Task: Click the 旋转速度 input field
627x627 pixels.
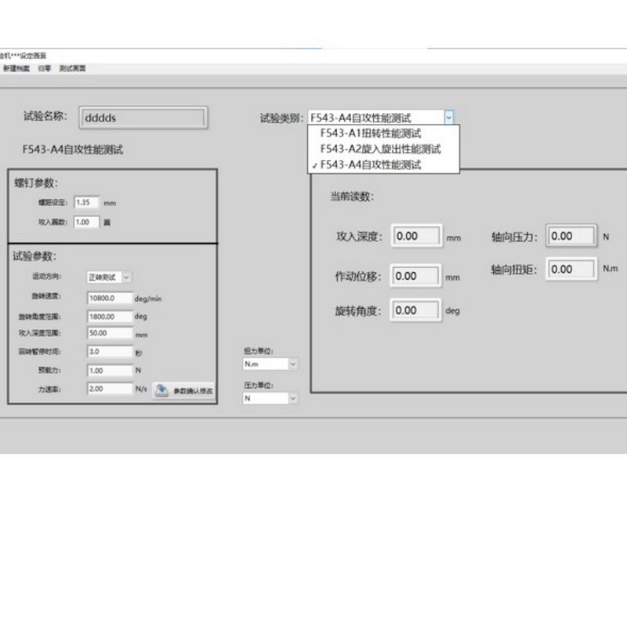Action: (x=110, y=298)
